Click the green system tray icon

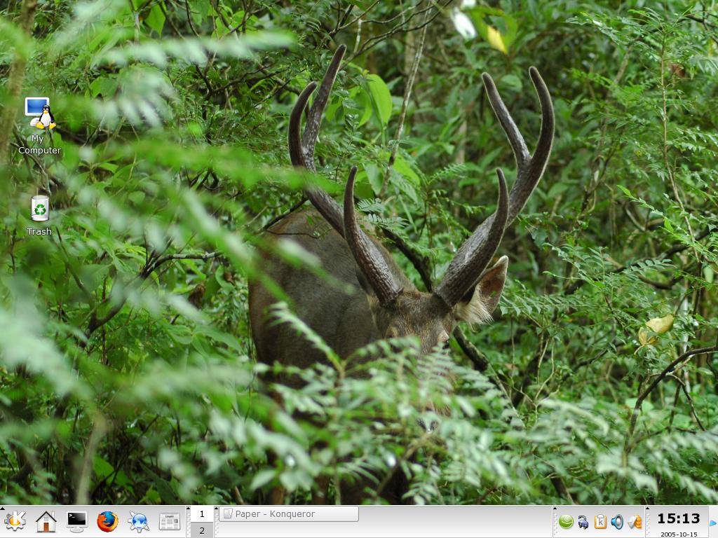pos(566,521)
